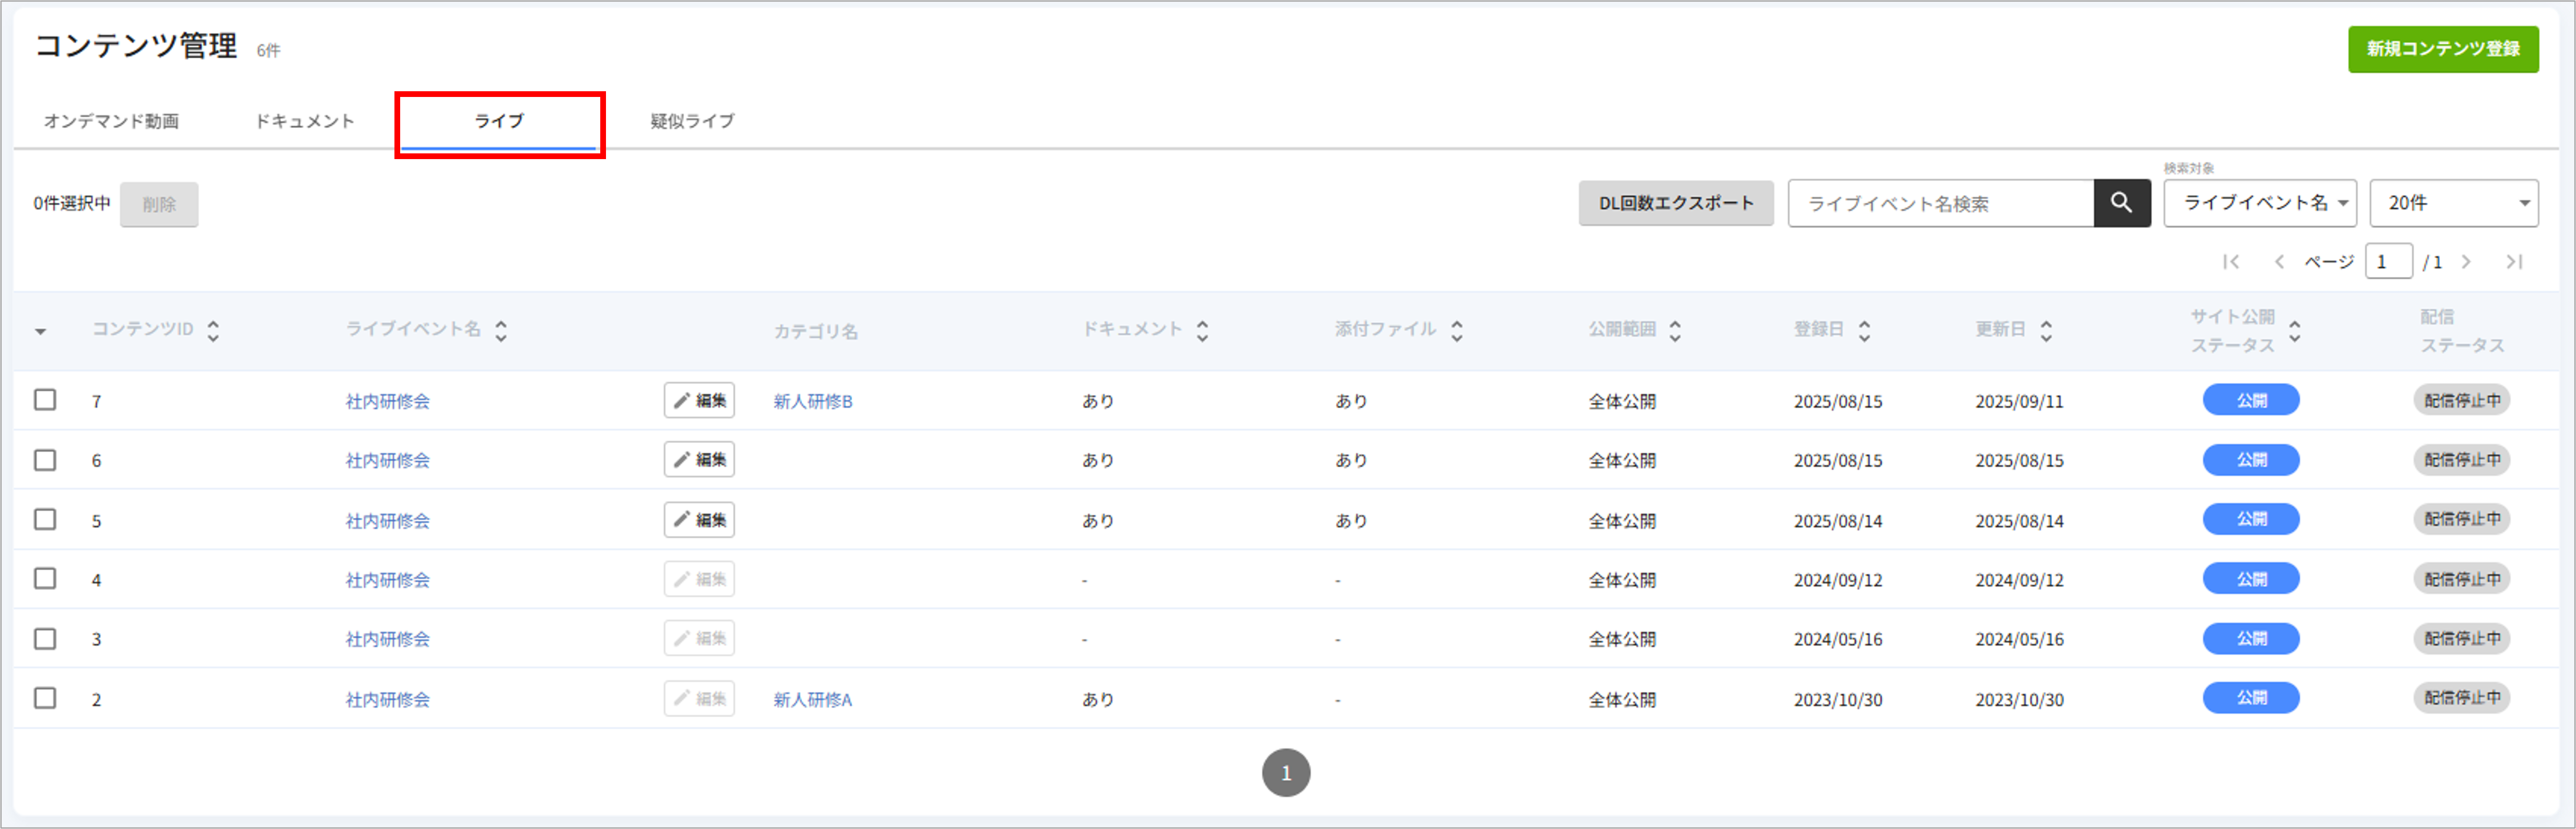
Task: Open 社内研修会 link for ID 2
Action: 388,700
